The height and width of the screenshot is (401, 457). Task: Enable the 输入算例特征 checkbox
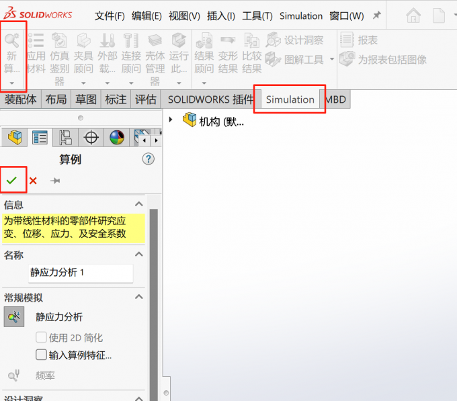[x=41, y=355]
